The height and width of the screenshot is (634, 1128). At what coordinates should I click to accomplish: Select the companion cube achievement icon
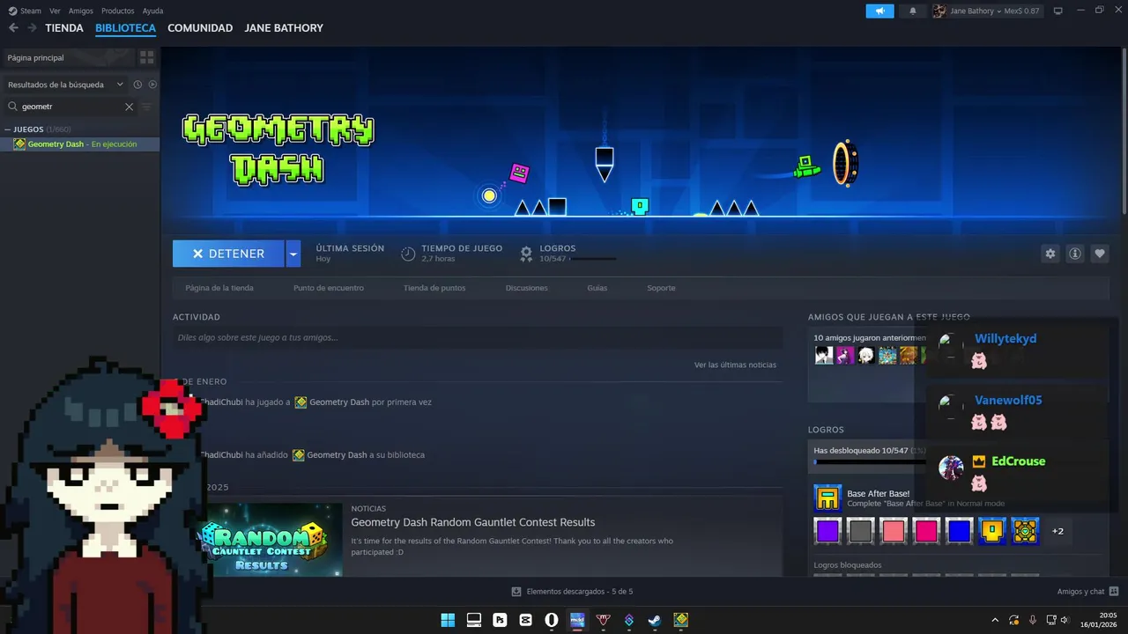pos(1025,531)
